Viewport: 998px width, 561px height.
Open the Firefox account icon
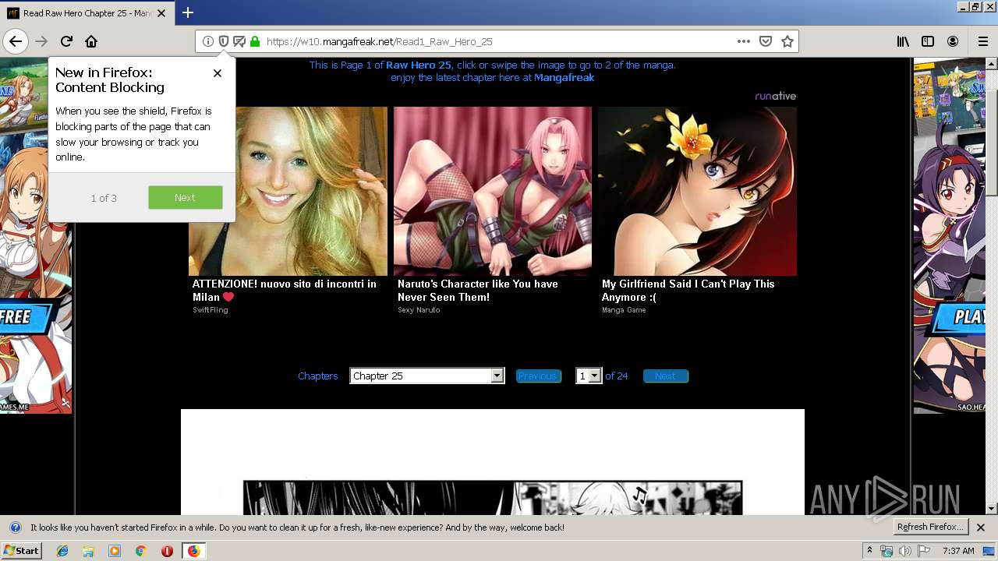tap(953, 41)
